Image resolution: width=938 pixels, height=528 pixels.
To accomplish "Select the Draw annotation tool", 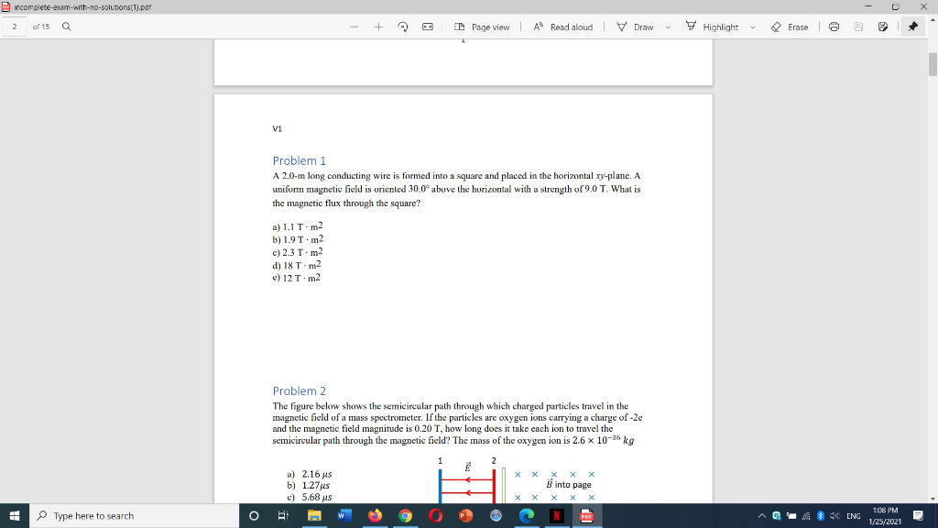I will pos(637,27).
